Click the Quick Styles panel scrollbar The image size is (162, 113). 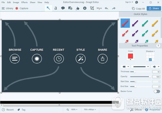click(x=161, y=27)
